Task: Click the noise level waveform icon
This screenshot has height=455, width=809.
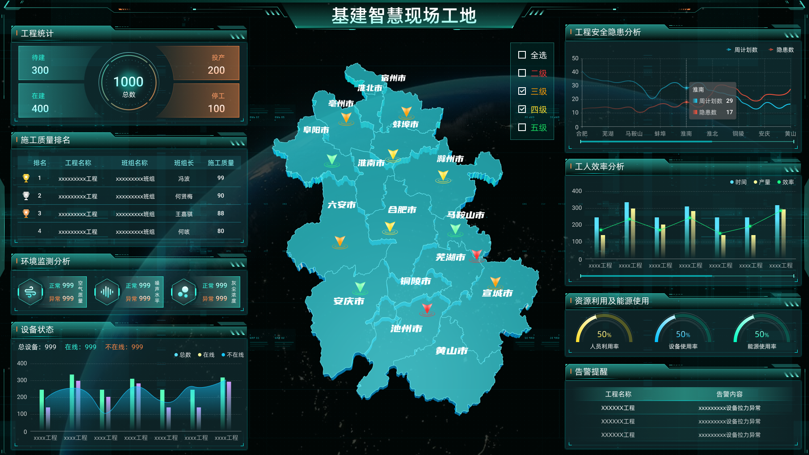Action: pyautogui.click(x=107, y=292)
